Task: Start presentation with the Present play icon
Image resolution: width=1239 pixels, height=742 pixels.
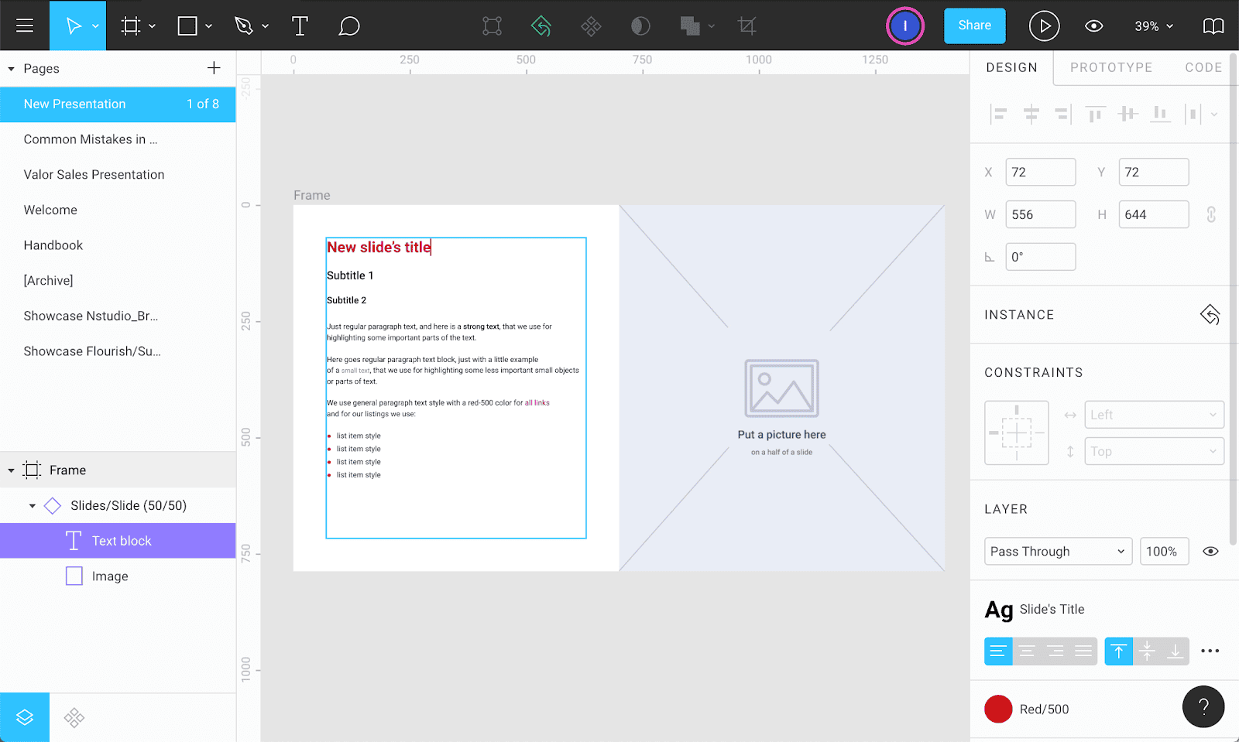Action: pyautogui.click(x=1044, y=26)
